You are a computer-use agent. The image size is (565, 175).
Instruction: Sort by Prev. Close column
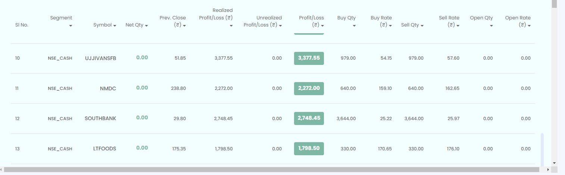click(184, 25)
